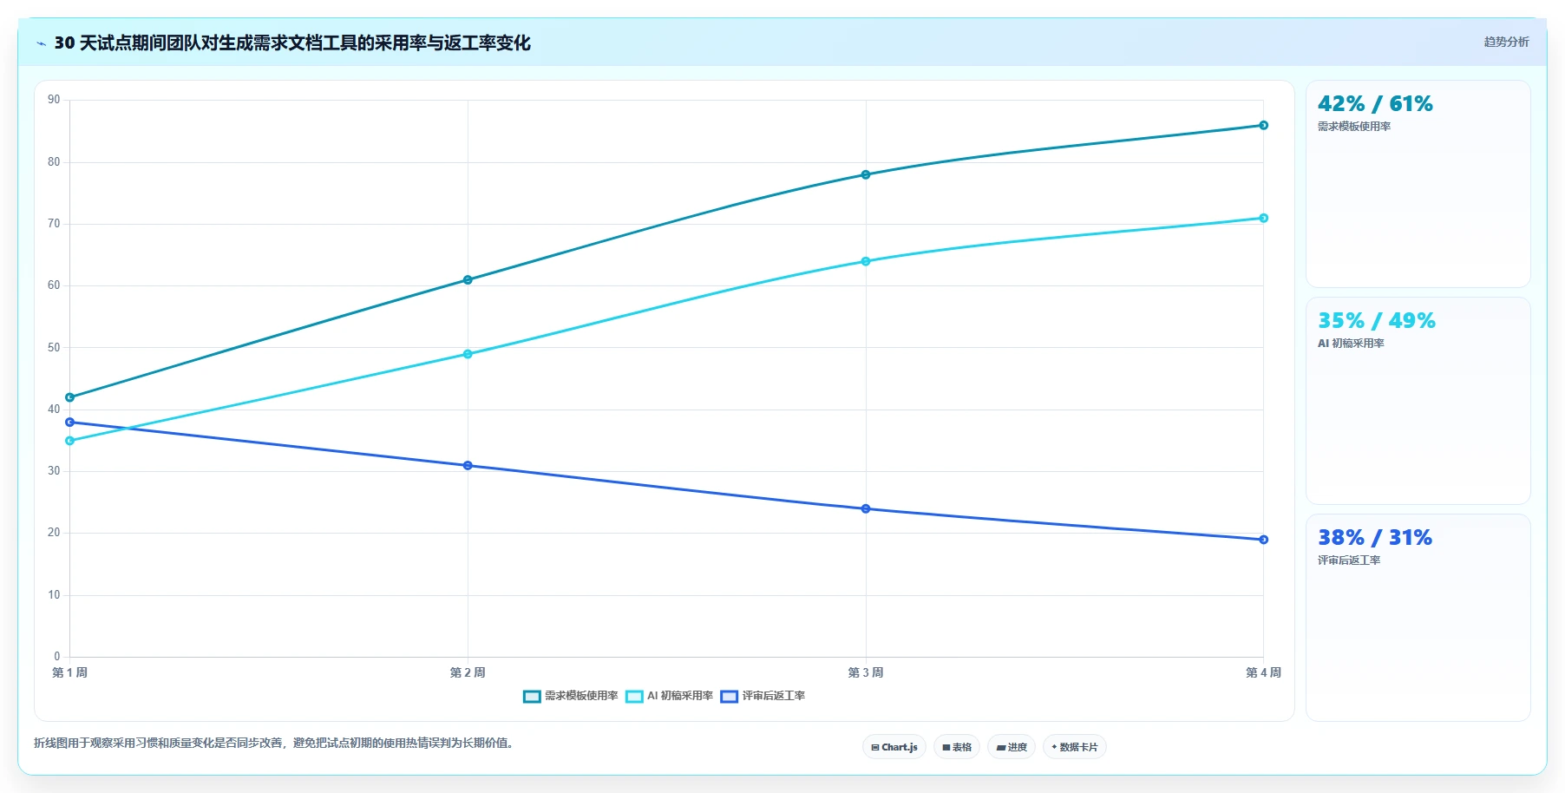Screen dimensions: 1565x793
Task: Select 评审后返工率 point at 第 2 周 (31)
Action: tap(468, 465)
